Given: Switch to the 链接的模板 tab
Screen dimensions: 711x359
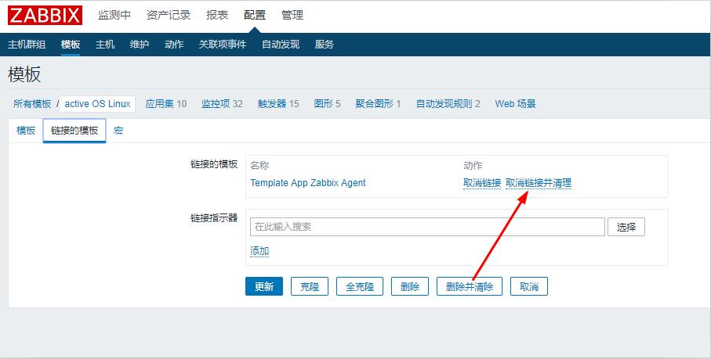Looking at the screenshot, I should pos(74,131).
